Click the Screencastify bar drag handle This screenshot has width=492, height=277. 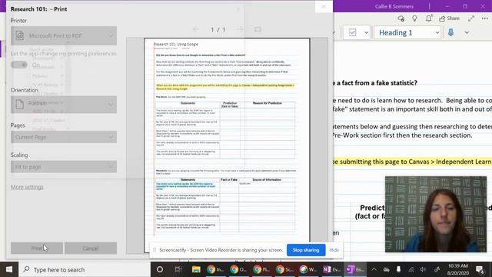[155, 250]
